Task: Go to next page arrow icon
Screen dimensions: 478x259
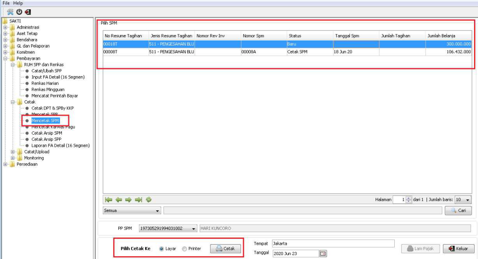Action: coord(129,200)
